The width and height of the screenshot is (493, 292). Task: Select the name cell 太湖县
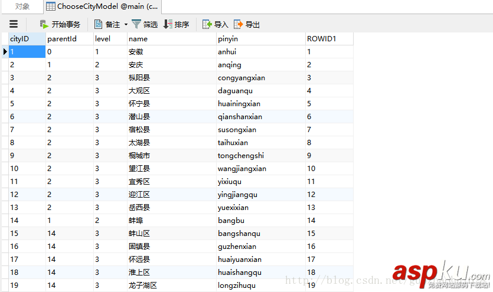(172, 143)
